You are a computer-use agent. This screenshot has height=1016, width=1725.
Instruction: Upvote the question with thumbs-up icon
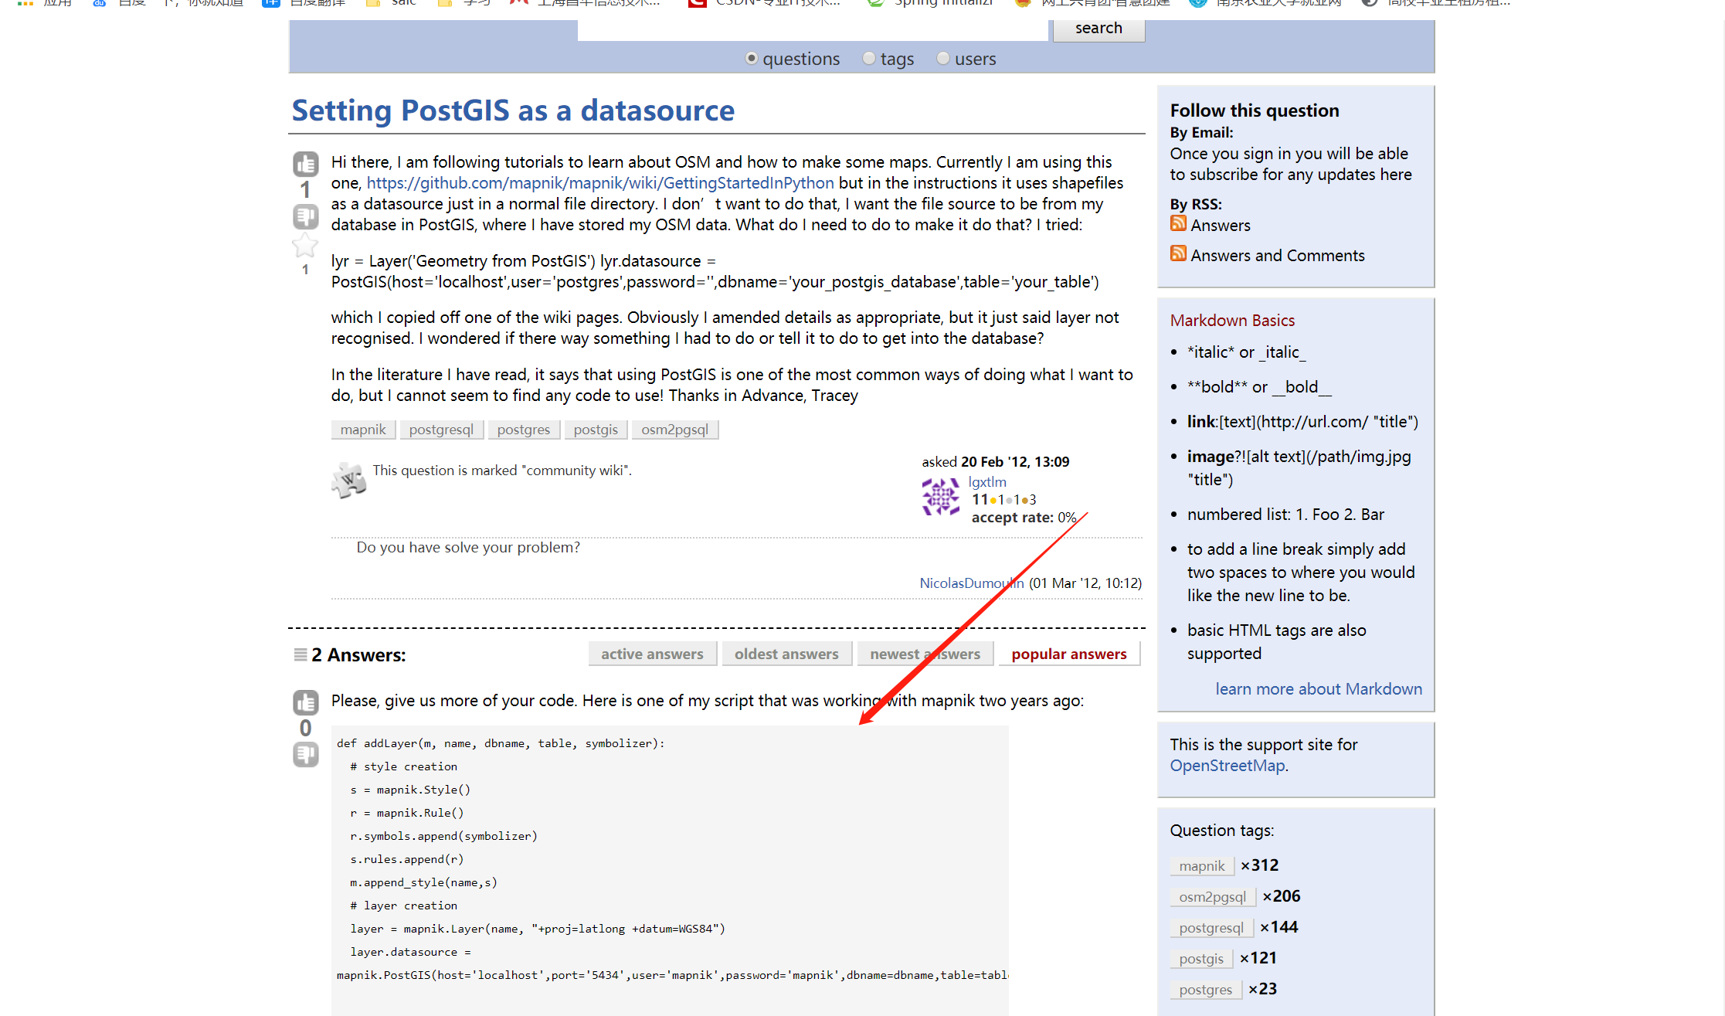click(x=305, y=164)
